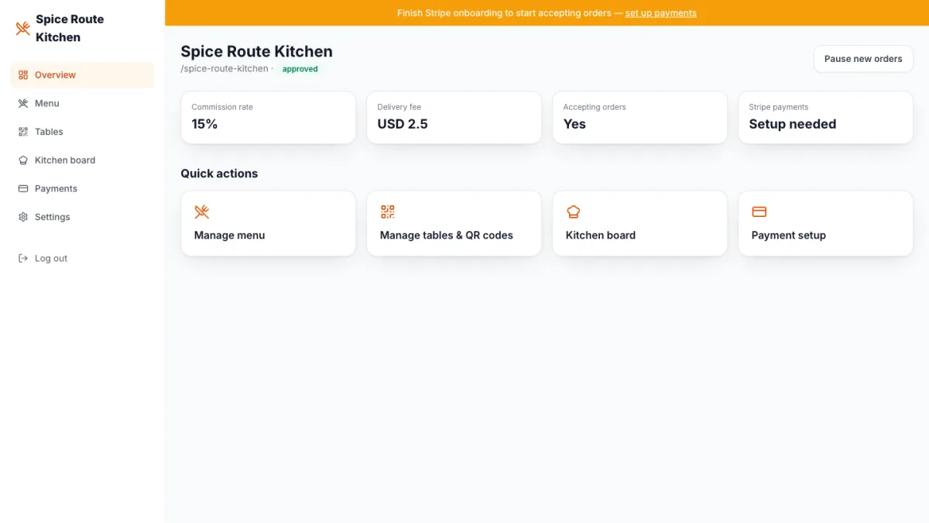Navigate to Payments in the sidebar

82,188
